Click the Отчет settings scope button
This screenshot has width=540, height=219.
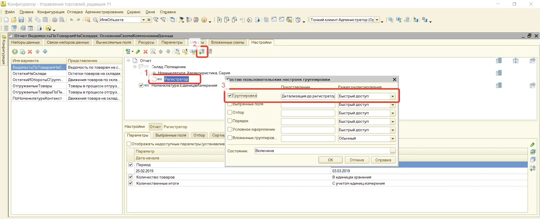pos(155,127)
